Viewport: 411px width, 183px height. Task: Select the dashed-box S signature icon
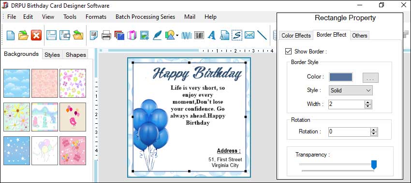pos(237,35)
